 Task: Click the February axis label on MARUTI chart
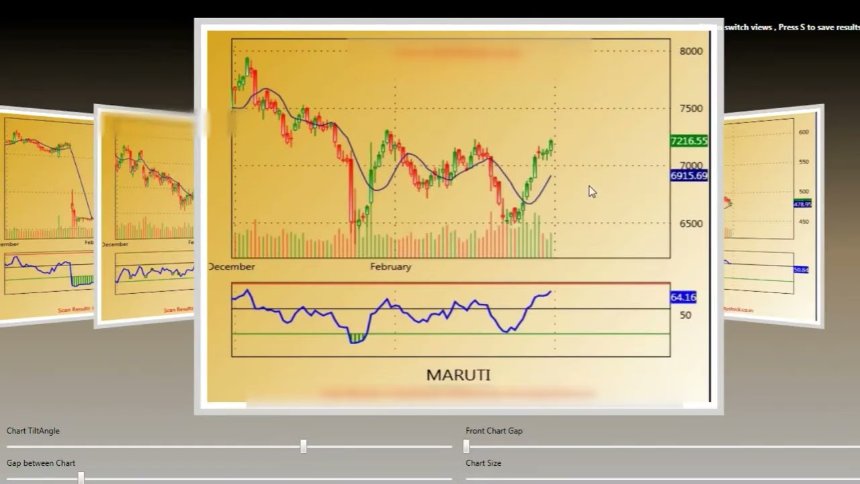390,267
